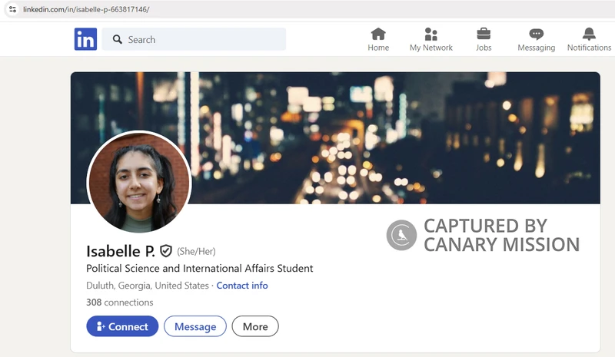The width and height of the screenshot is (615, 357).
Task: Click the Message button
Action: (x=195, y=326)
